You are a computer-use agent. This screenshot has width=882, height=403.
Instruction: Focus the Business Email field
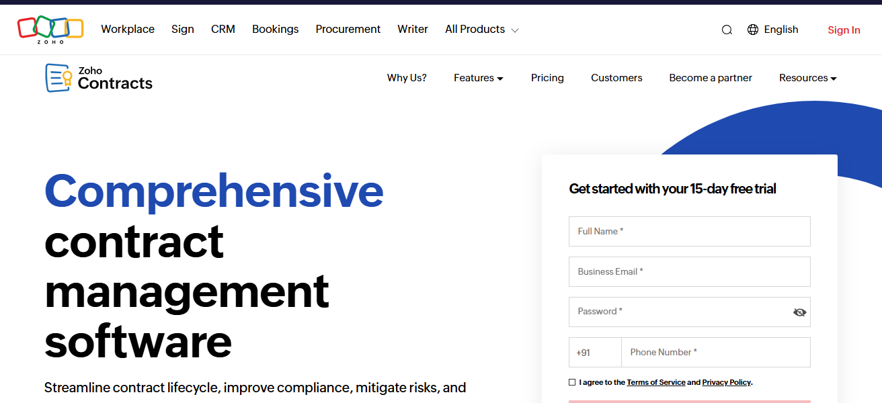pos(690,271)
